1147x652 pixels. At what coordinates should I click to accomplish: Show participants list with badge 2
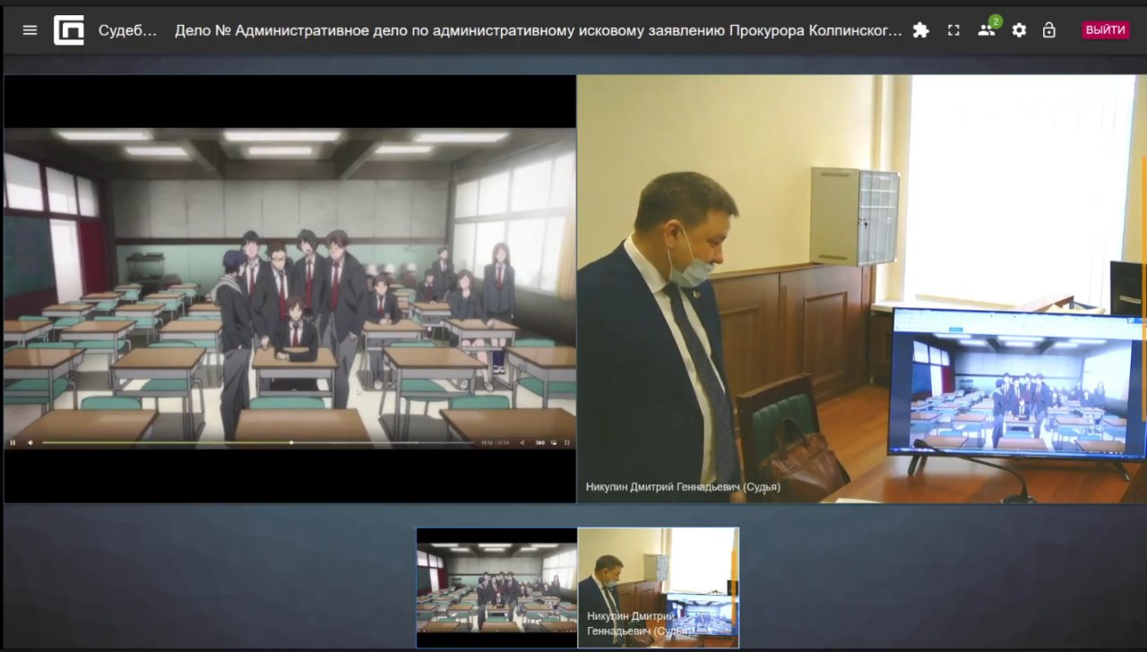[x=987, y=28]
